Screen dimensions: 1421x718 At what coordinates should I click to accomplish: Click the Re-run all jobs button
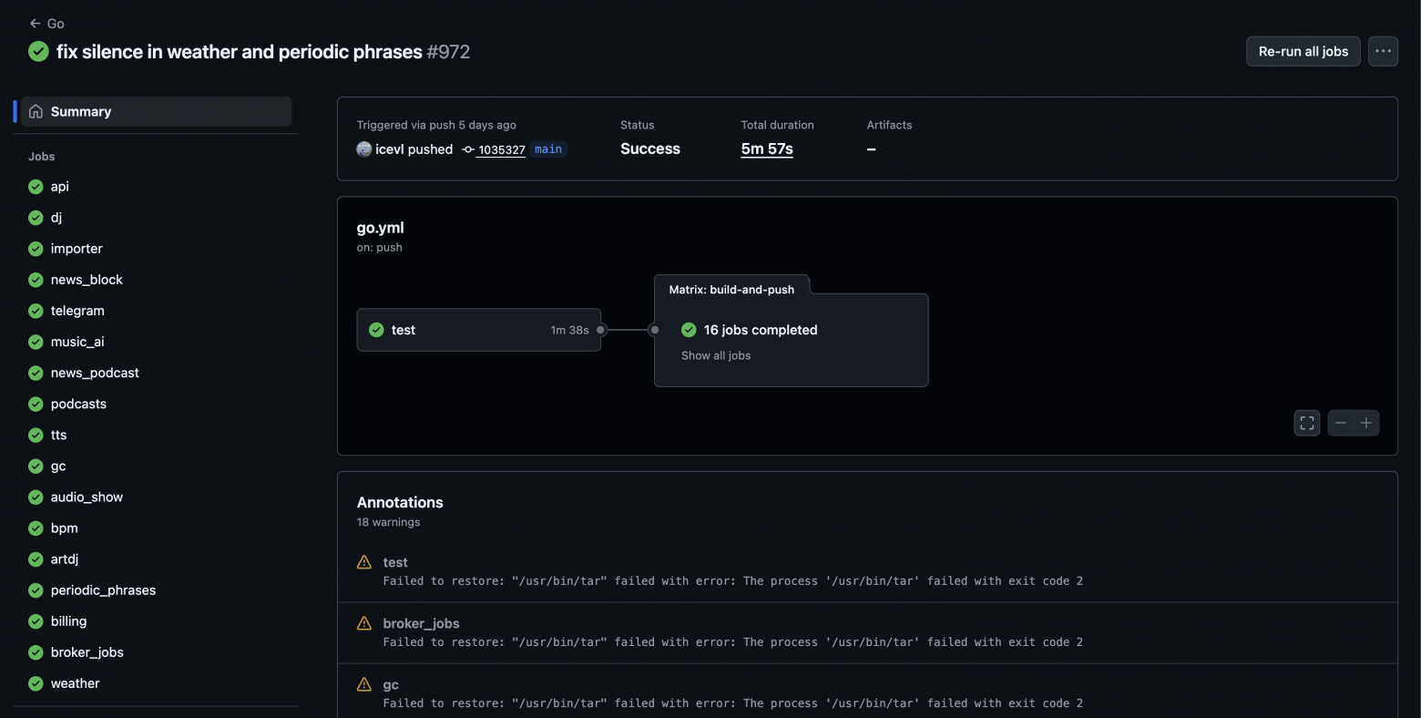point(1303,51)
